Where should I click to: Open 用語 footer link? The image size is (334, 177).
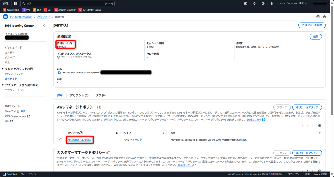307,174
